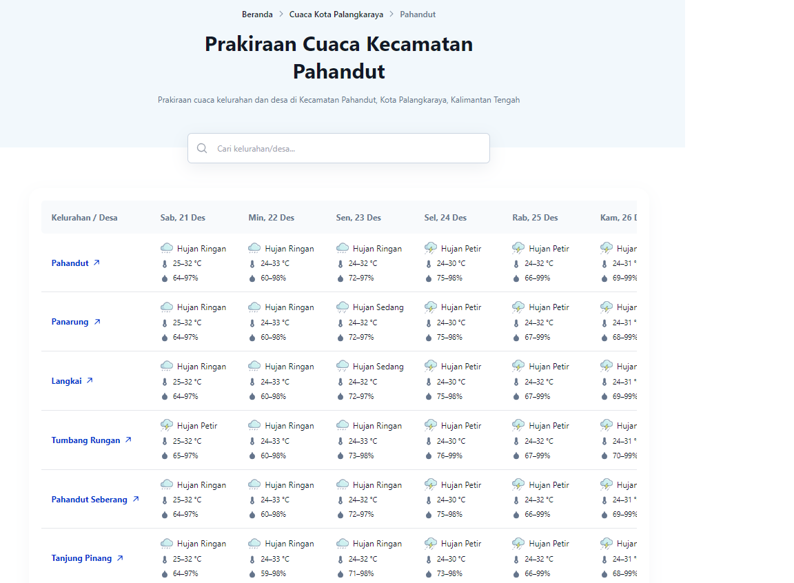Click rain cloud icon for Tanjung Pinang Sab 21 Des

click(167, 543)
